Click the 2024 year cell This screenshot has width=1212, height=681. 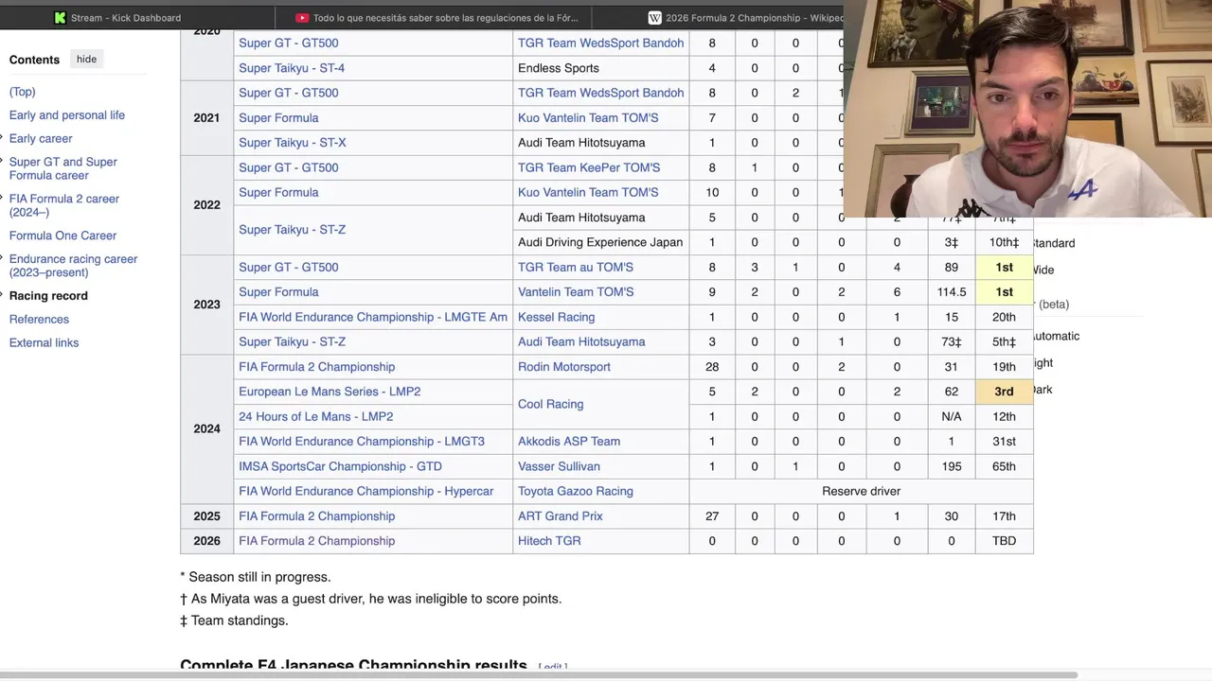[206, 429]
